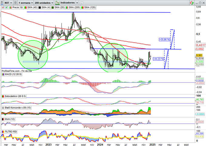Image resolution: width=206 pixels, height=146 pixels.
Task: Click the MACD panel color icon
Action: [x=3, y=75]
